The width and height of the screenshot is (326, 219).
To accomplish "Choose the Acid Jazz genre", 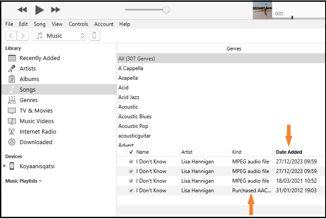I will 129,97.
